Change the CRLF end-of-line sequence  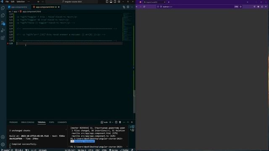click(98, 150)
